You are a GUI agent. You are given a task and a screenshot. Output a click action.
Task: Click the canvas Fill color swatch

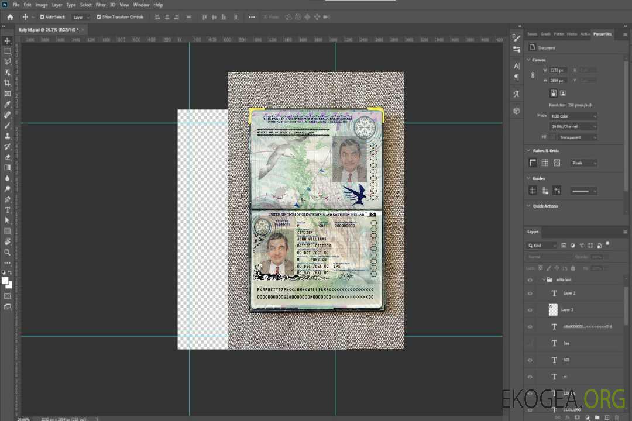(552, 137)
